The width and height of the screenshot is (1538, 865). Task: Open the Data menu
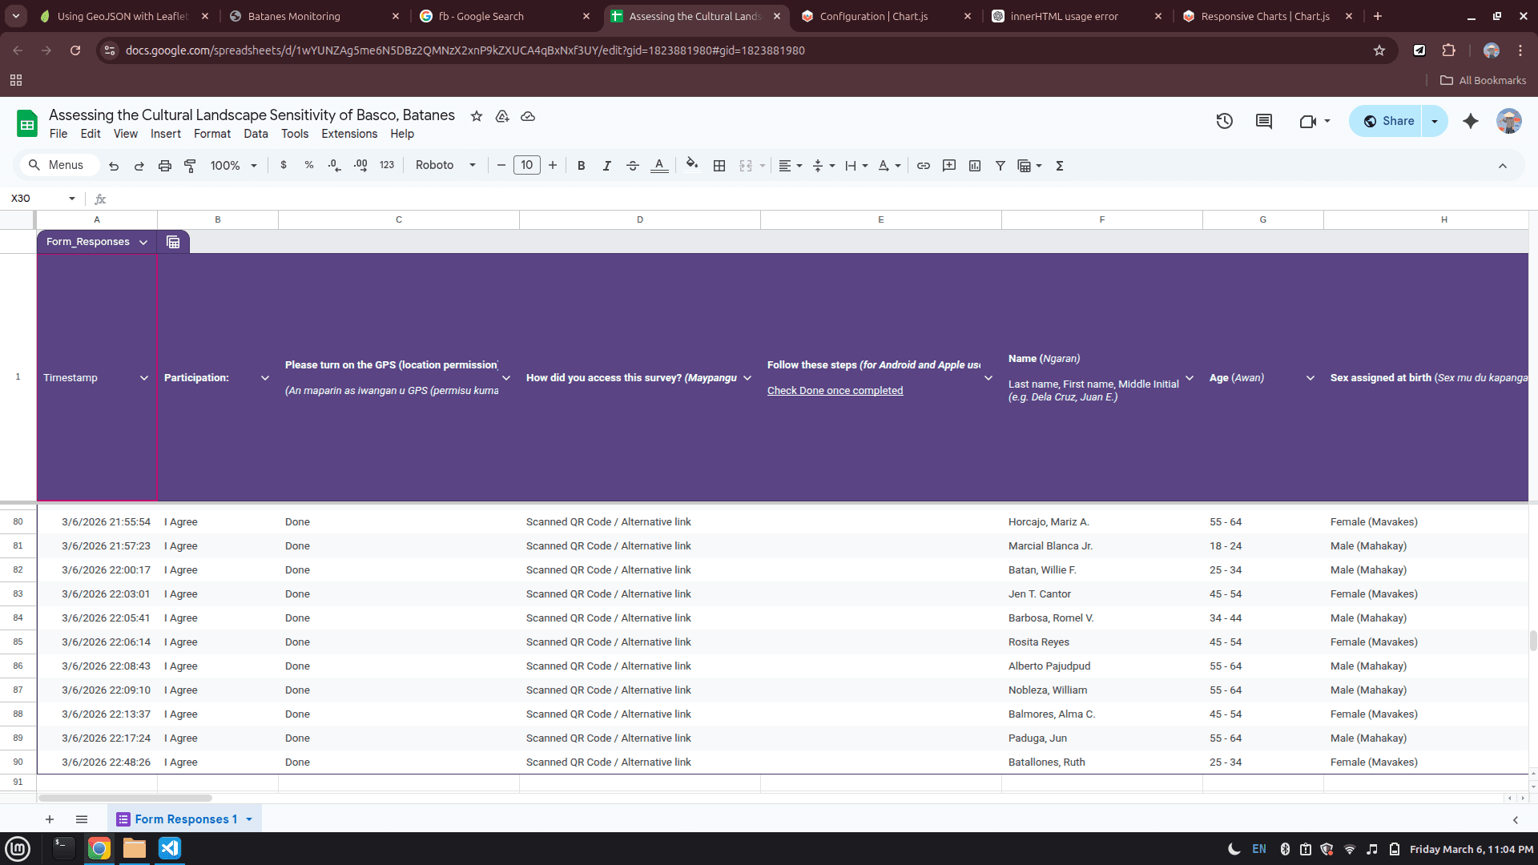coord(256,134)
